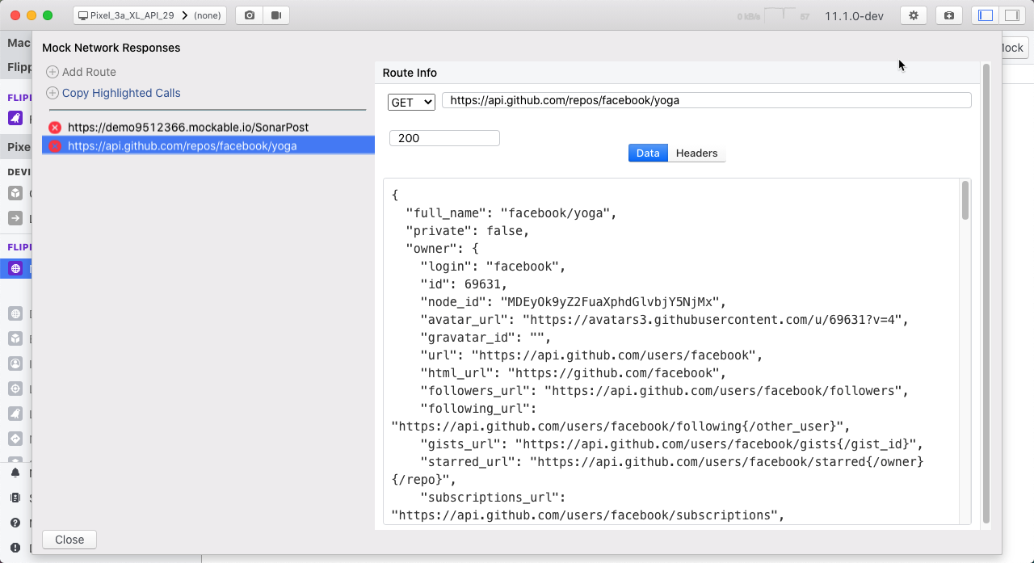The width and height of the screenshot is (1034, 563).
Task: Click the "followers_url" line in the JSON
Action: (665, 391)
